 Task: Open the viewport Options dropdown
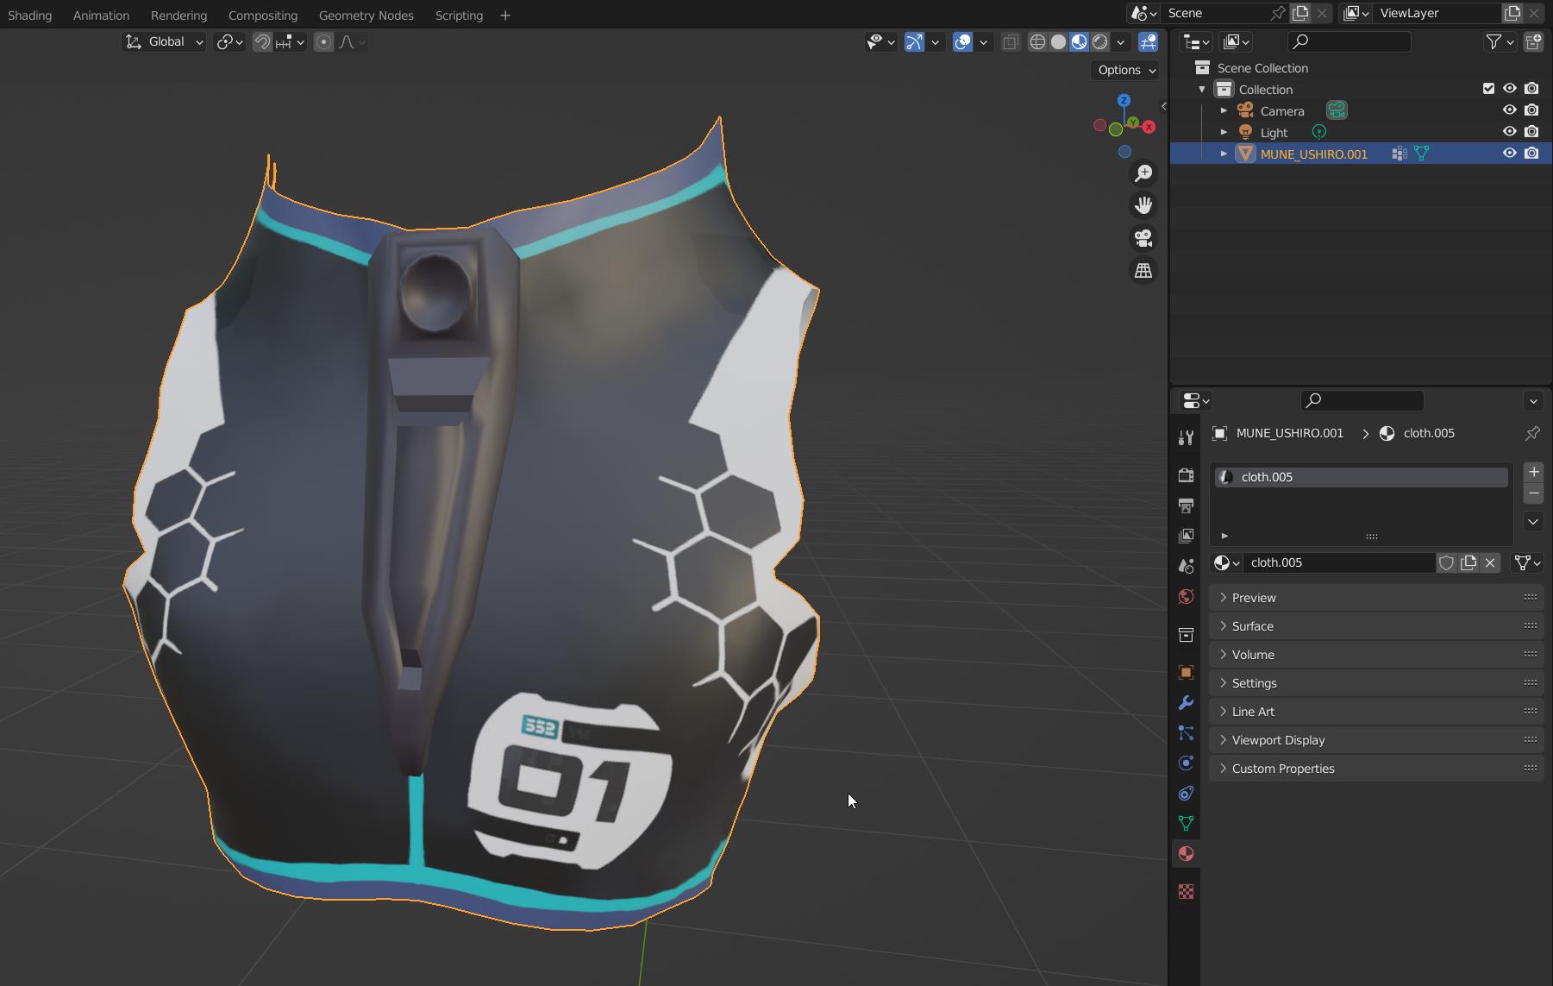tap(1126, 70)
